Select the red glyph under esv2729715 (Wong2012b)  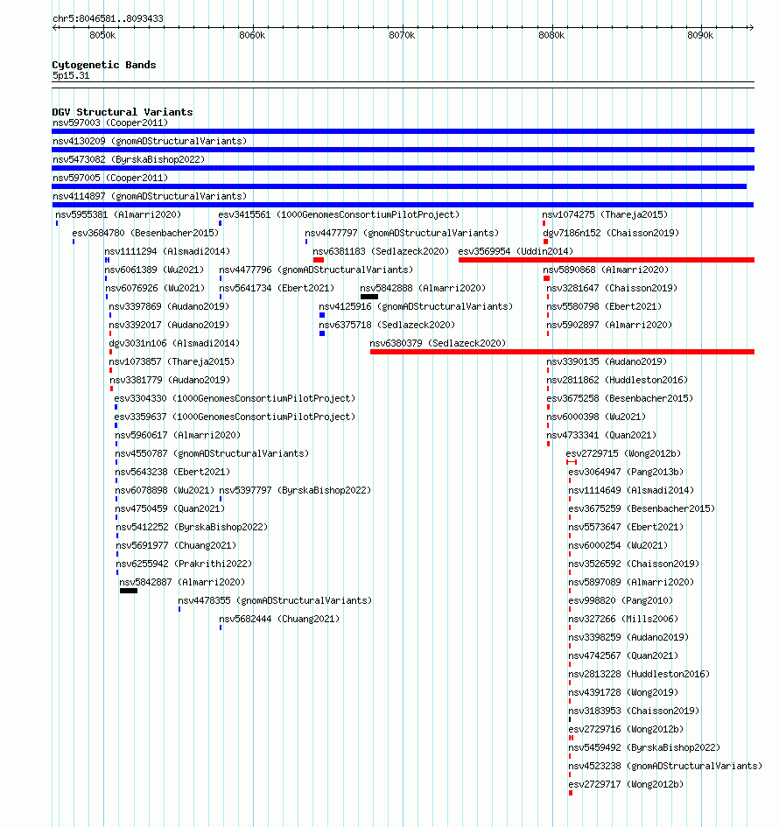click(x=572, y=463)
